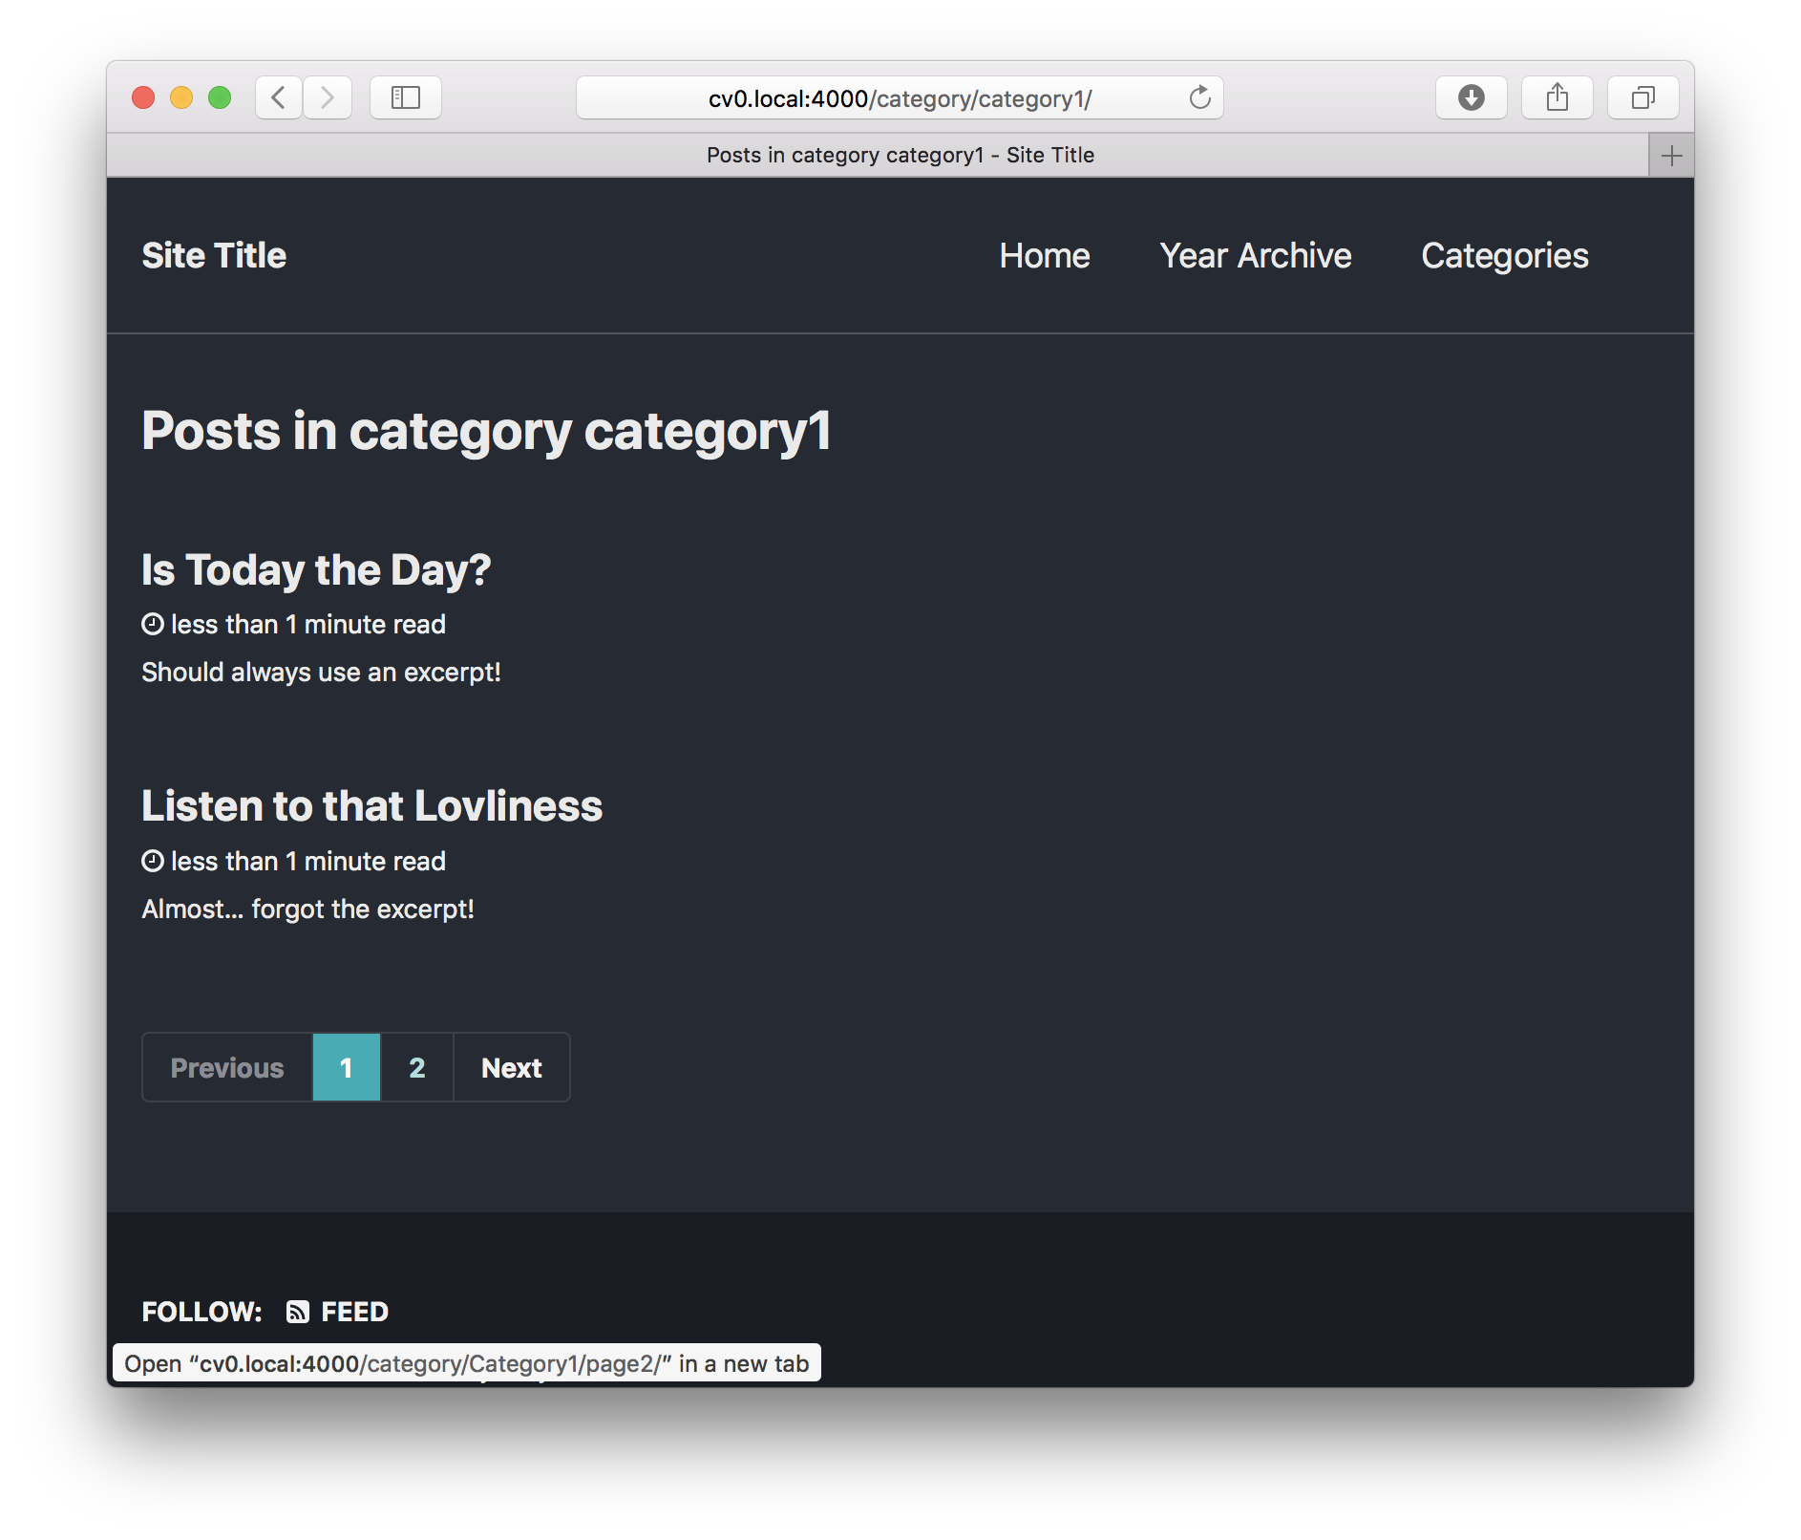
Task: Open the Categories navigation link
Action: pos(1505,256)
